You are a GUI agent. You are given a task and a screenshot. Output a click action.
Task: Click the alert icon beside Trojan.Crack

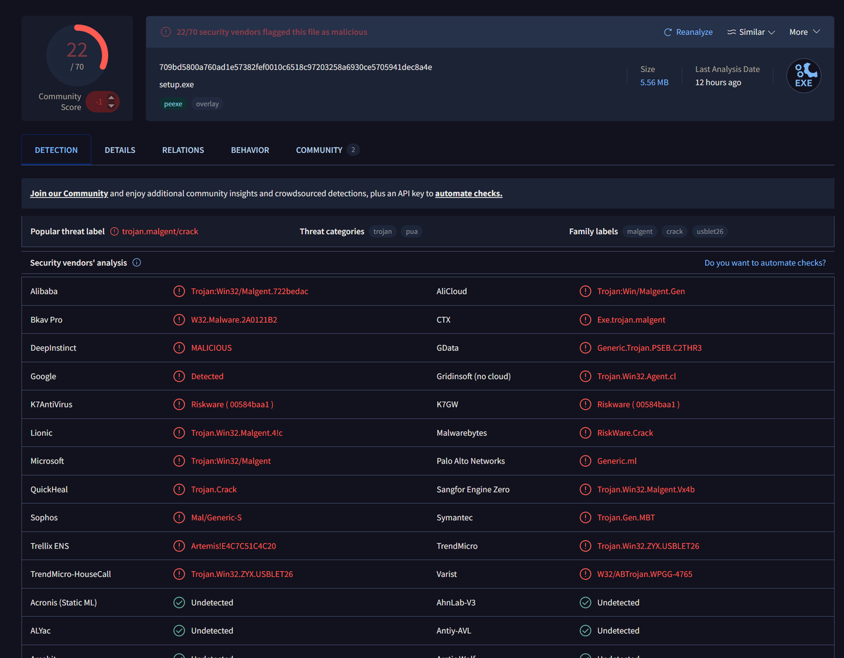click(x=179, y=489)
